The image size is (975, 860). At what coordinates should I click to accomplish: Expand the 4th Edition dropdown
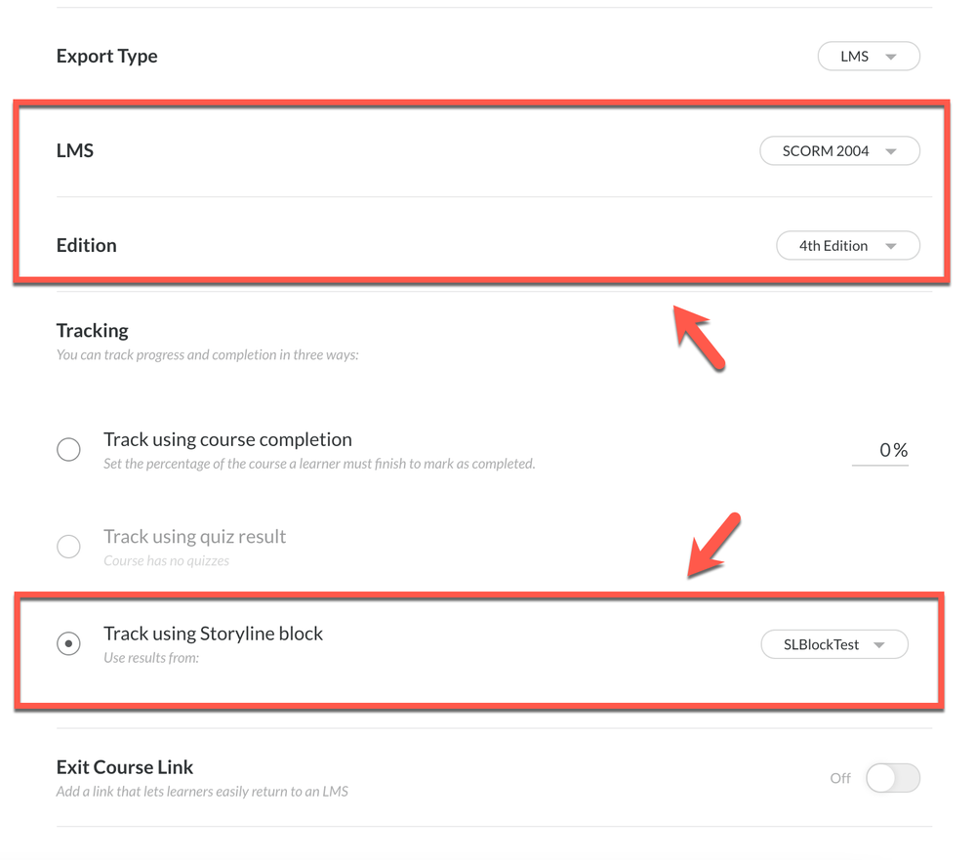tap(847, 246)
